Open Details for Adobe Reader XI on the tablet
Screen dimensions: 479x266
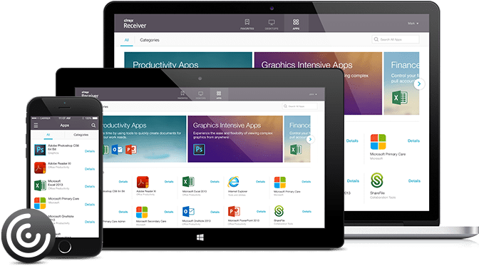[x=169, y=182]
